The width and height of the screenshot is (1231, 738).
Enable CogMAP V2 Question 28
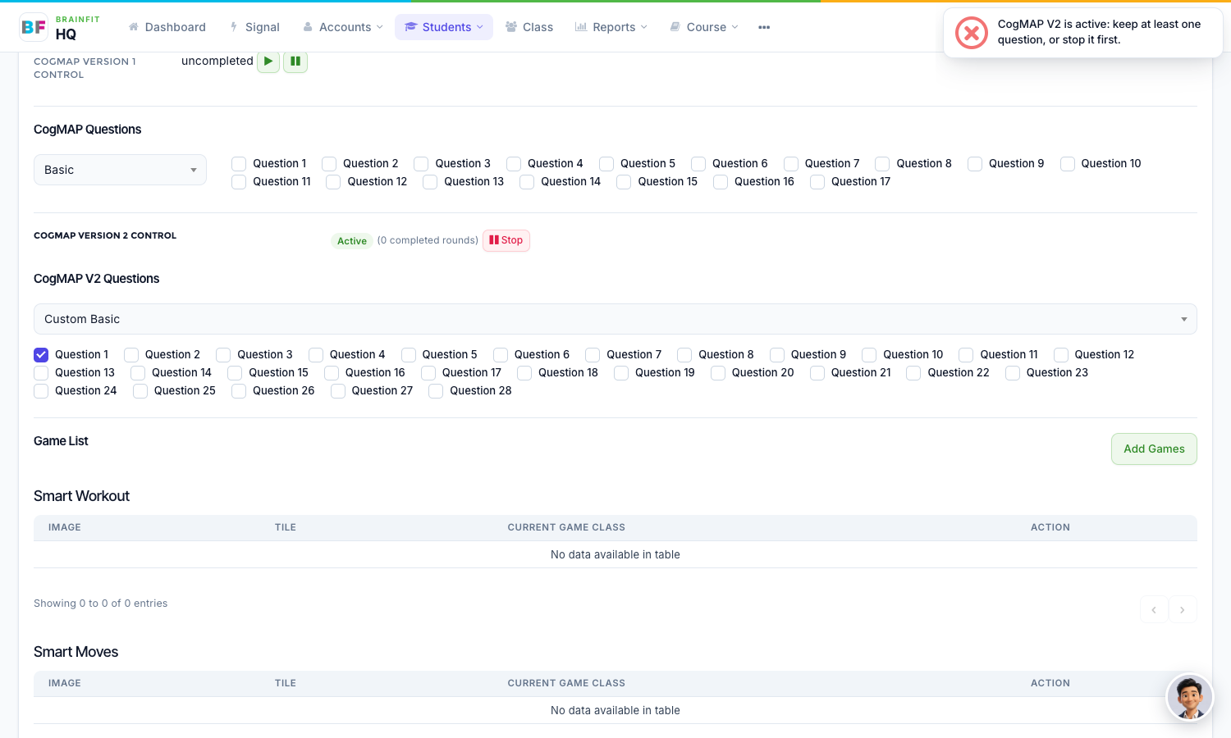[x=436, y=391]
